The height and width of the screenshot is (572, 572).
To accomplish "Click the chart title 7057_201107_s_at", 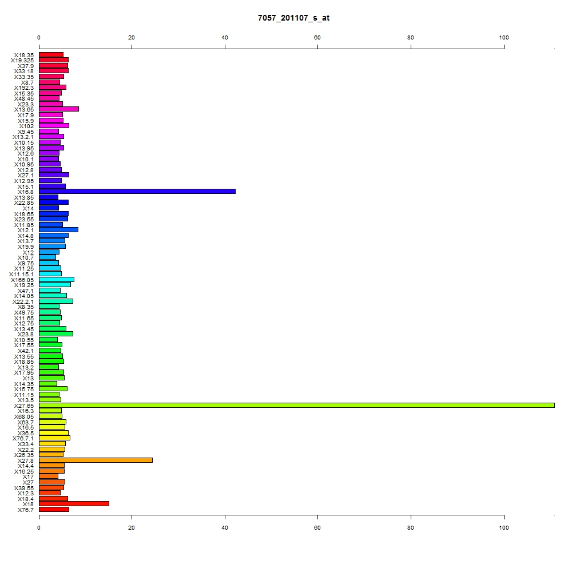I will [293, 18].
